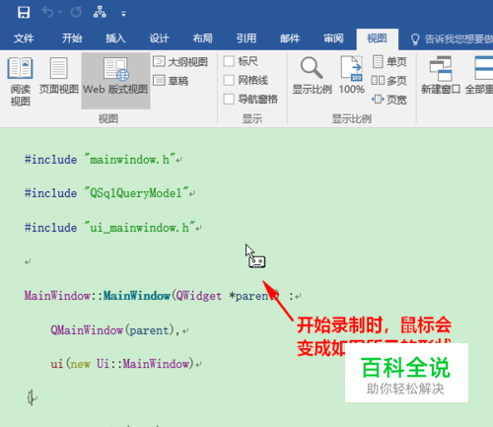This screenshot has width=493, height=427.
Task: Click the text '#include "mainwindow.h"'
Action: coord(101,160)
